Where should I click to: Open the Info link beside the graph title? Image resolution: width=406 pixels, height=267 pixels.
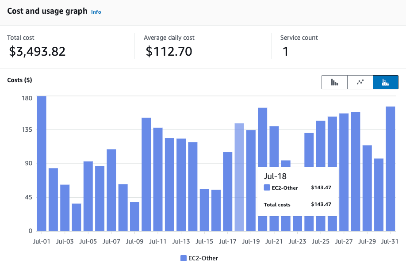tap(96, 12)
